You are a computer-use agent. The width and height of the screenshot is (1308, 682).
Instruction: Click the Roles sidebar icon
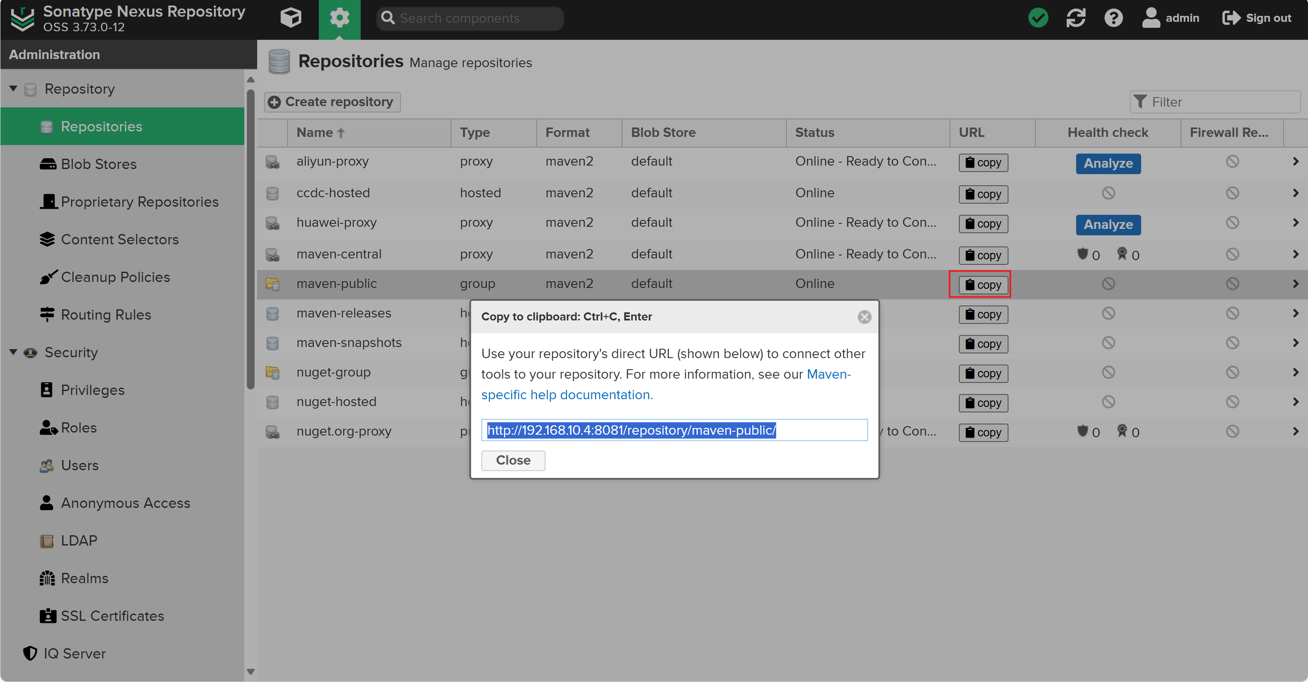point(48,427)
